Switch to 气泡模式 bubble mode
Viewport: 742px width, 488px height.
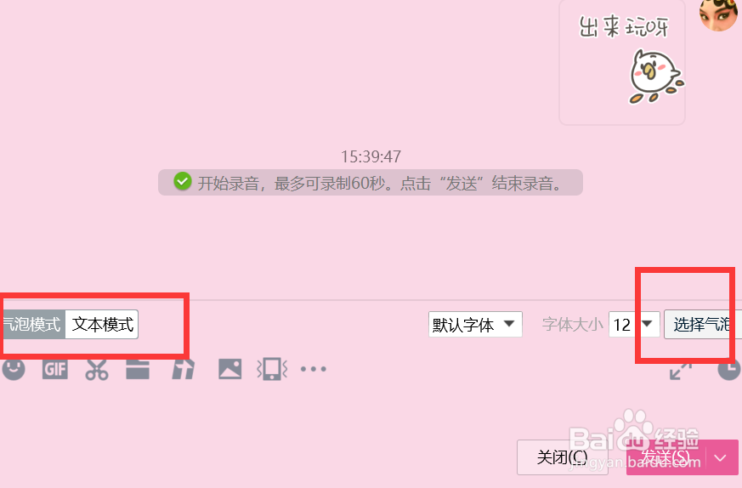32,324
